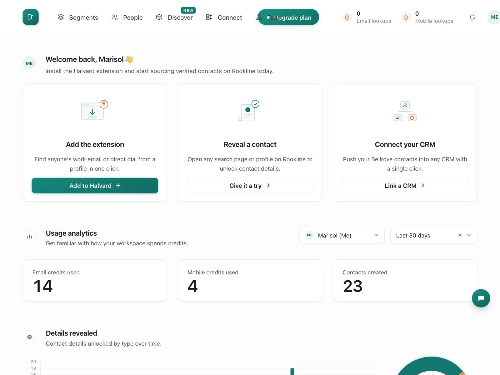Select the Mobile credits used card
The height and width of the screenshot is (375, 500).
click(x=250, y=281)
